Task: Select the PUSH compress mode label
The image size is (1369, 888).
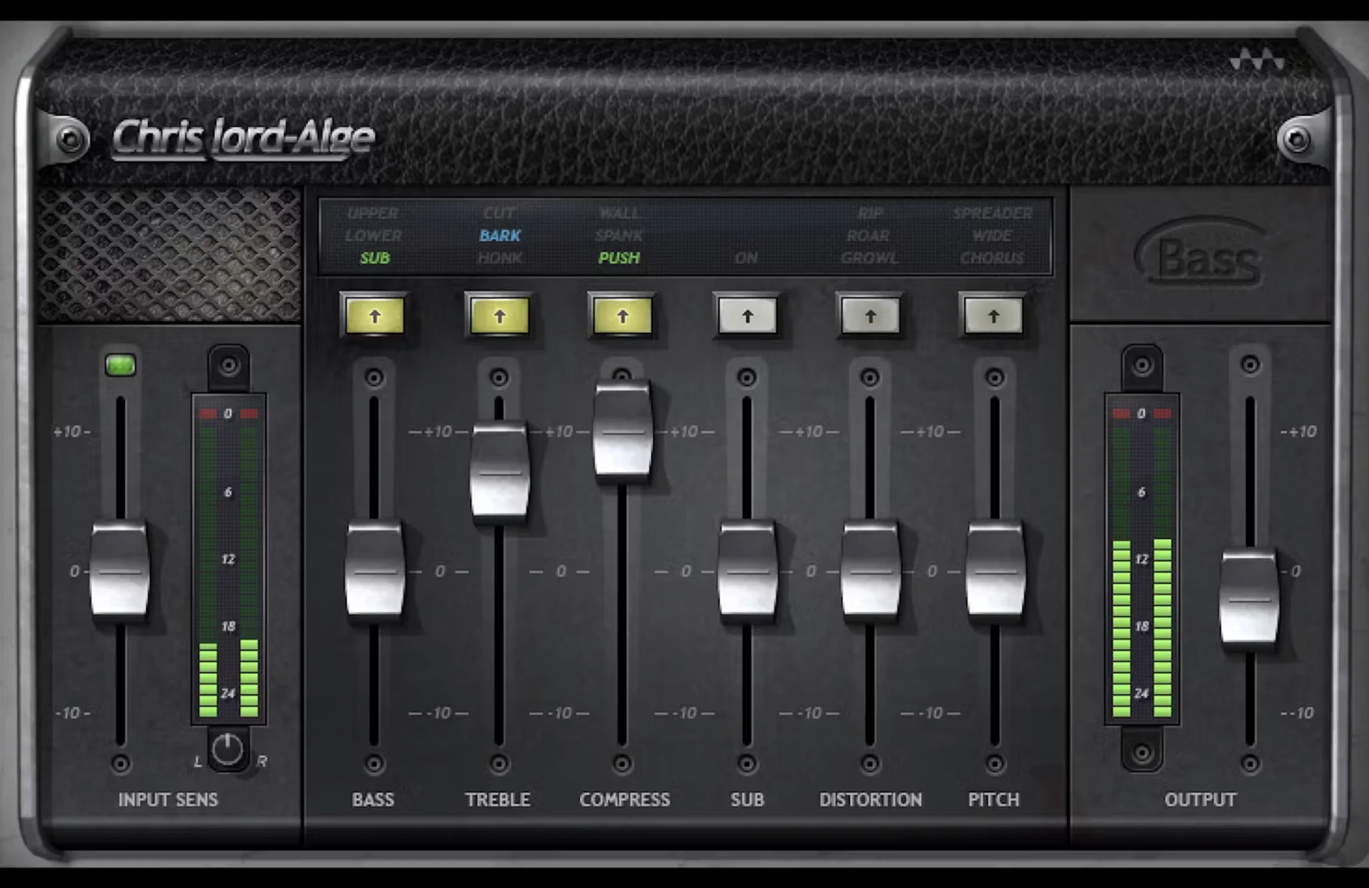Action: (619, 258)
